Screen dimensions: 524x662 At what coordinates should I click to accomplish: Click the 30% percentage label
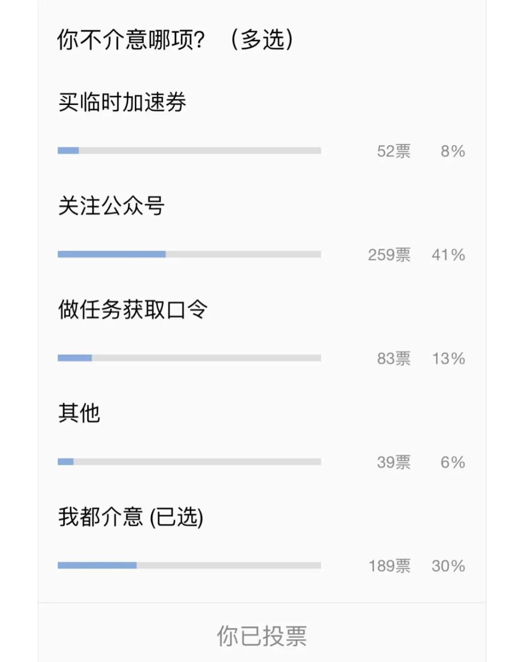tap(448, 566)
